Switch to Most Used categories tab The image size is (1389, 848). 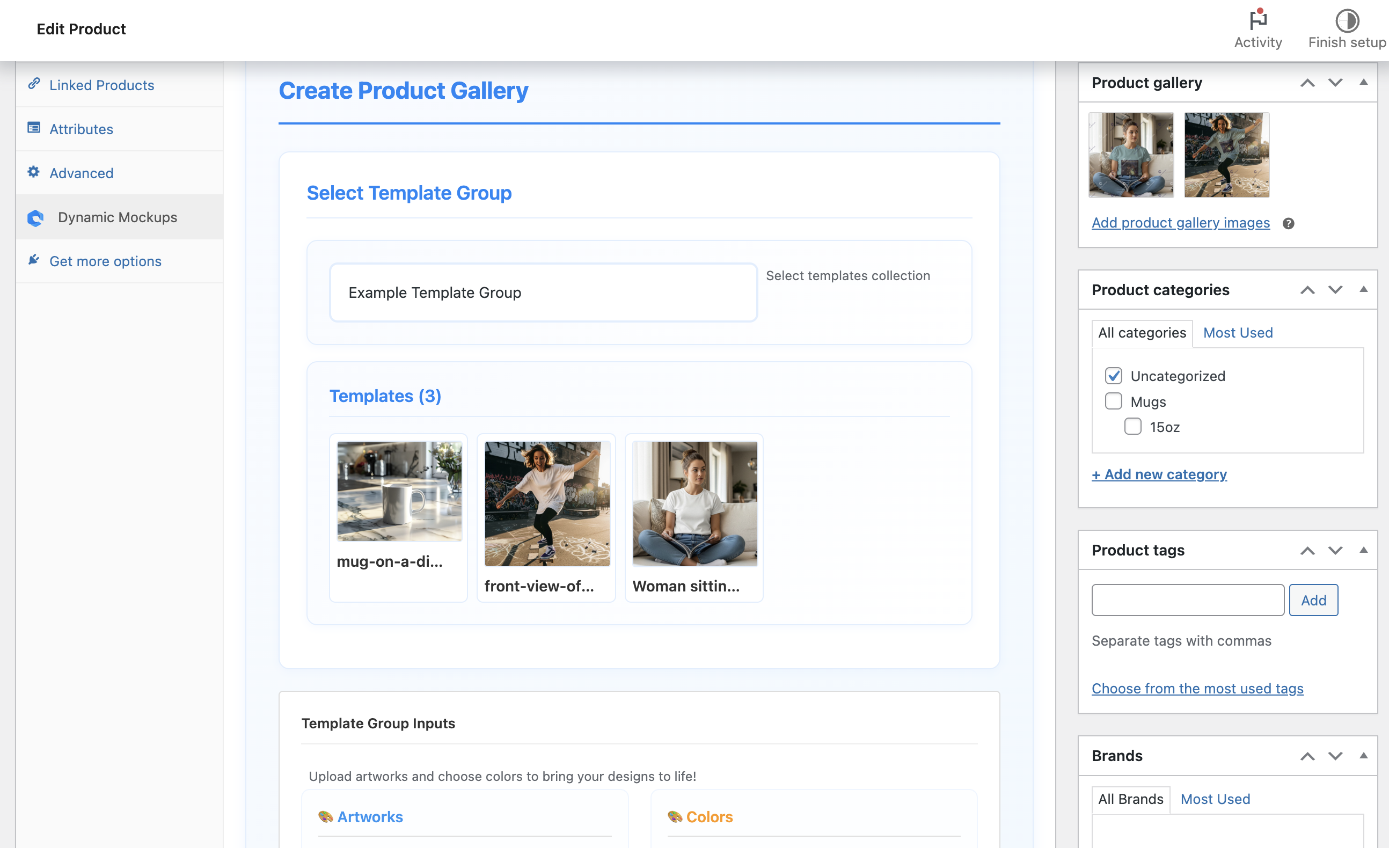[x=1238, y=333]
